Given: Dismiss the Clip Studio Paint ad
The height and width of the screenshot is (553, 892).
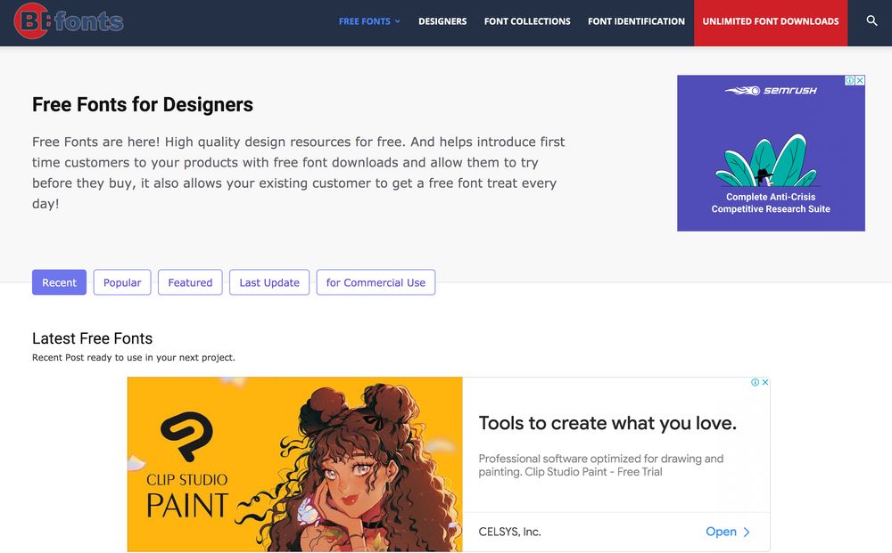Looking at the screenshot, I should 764,382.
